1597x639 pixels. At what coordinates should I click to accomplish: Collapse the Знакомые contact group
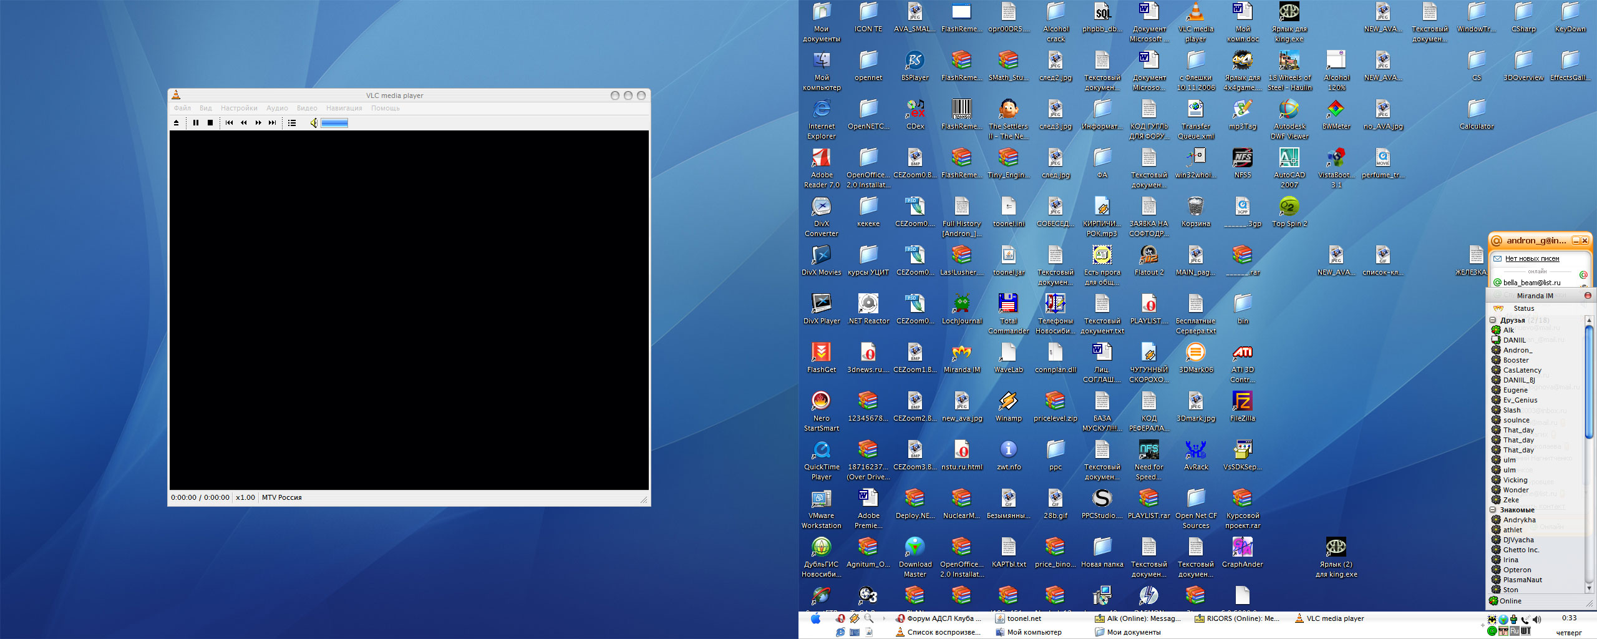tap(1493, 510)
